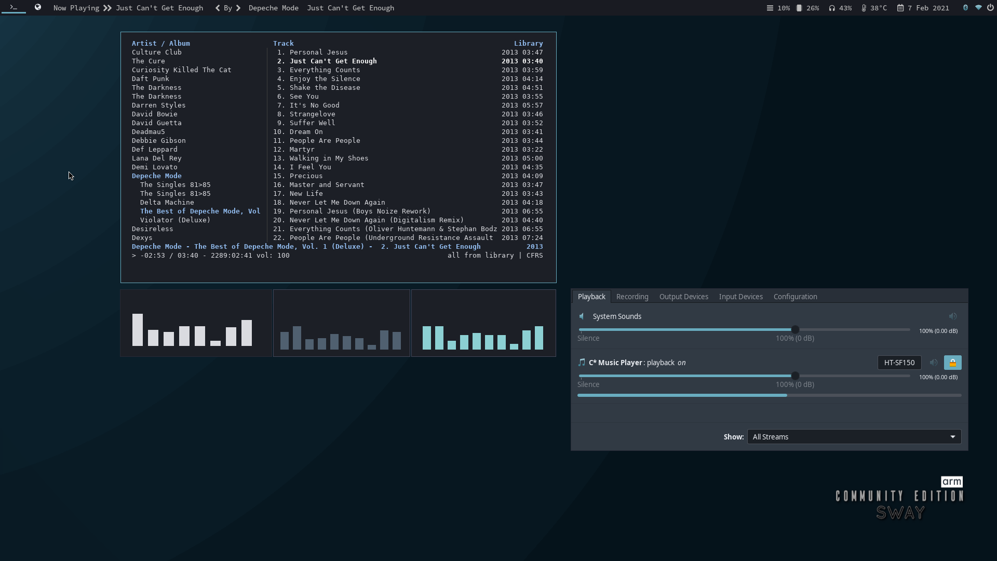Select track 8. Strangelove
The width and height of the screenshot is (997, 561).
[x=408, y=114]
